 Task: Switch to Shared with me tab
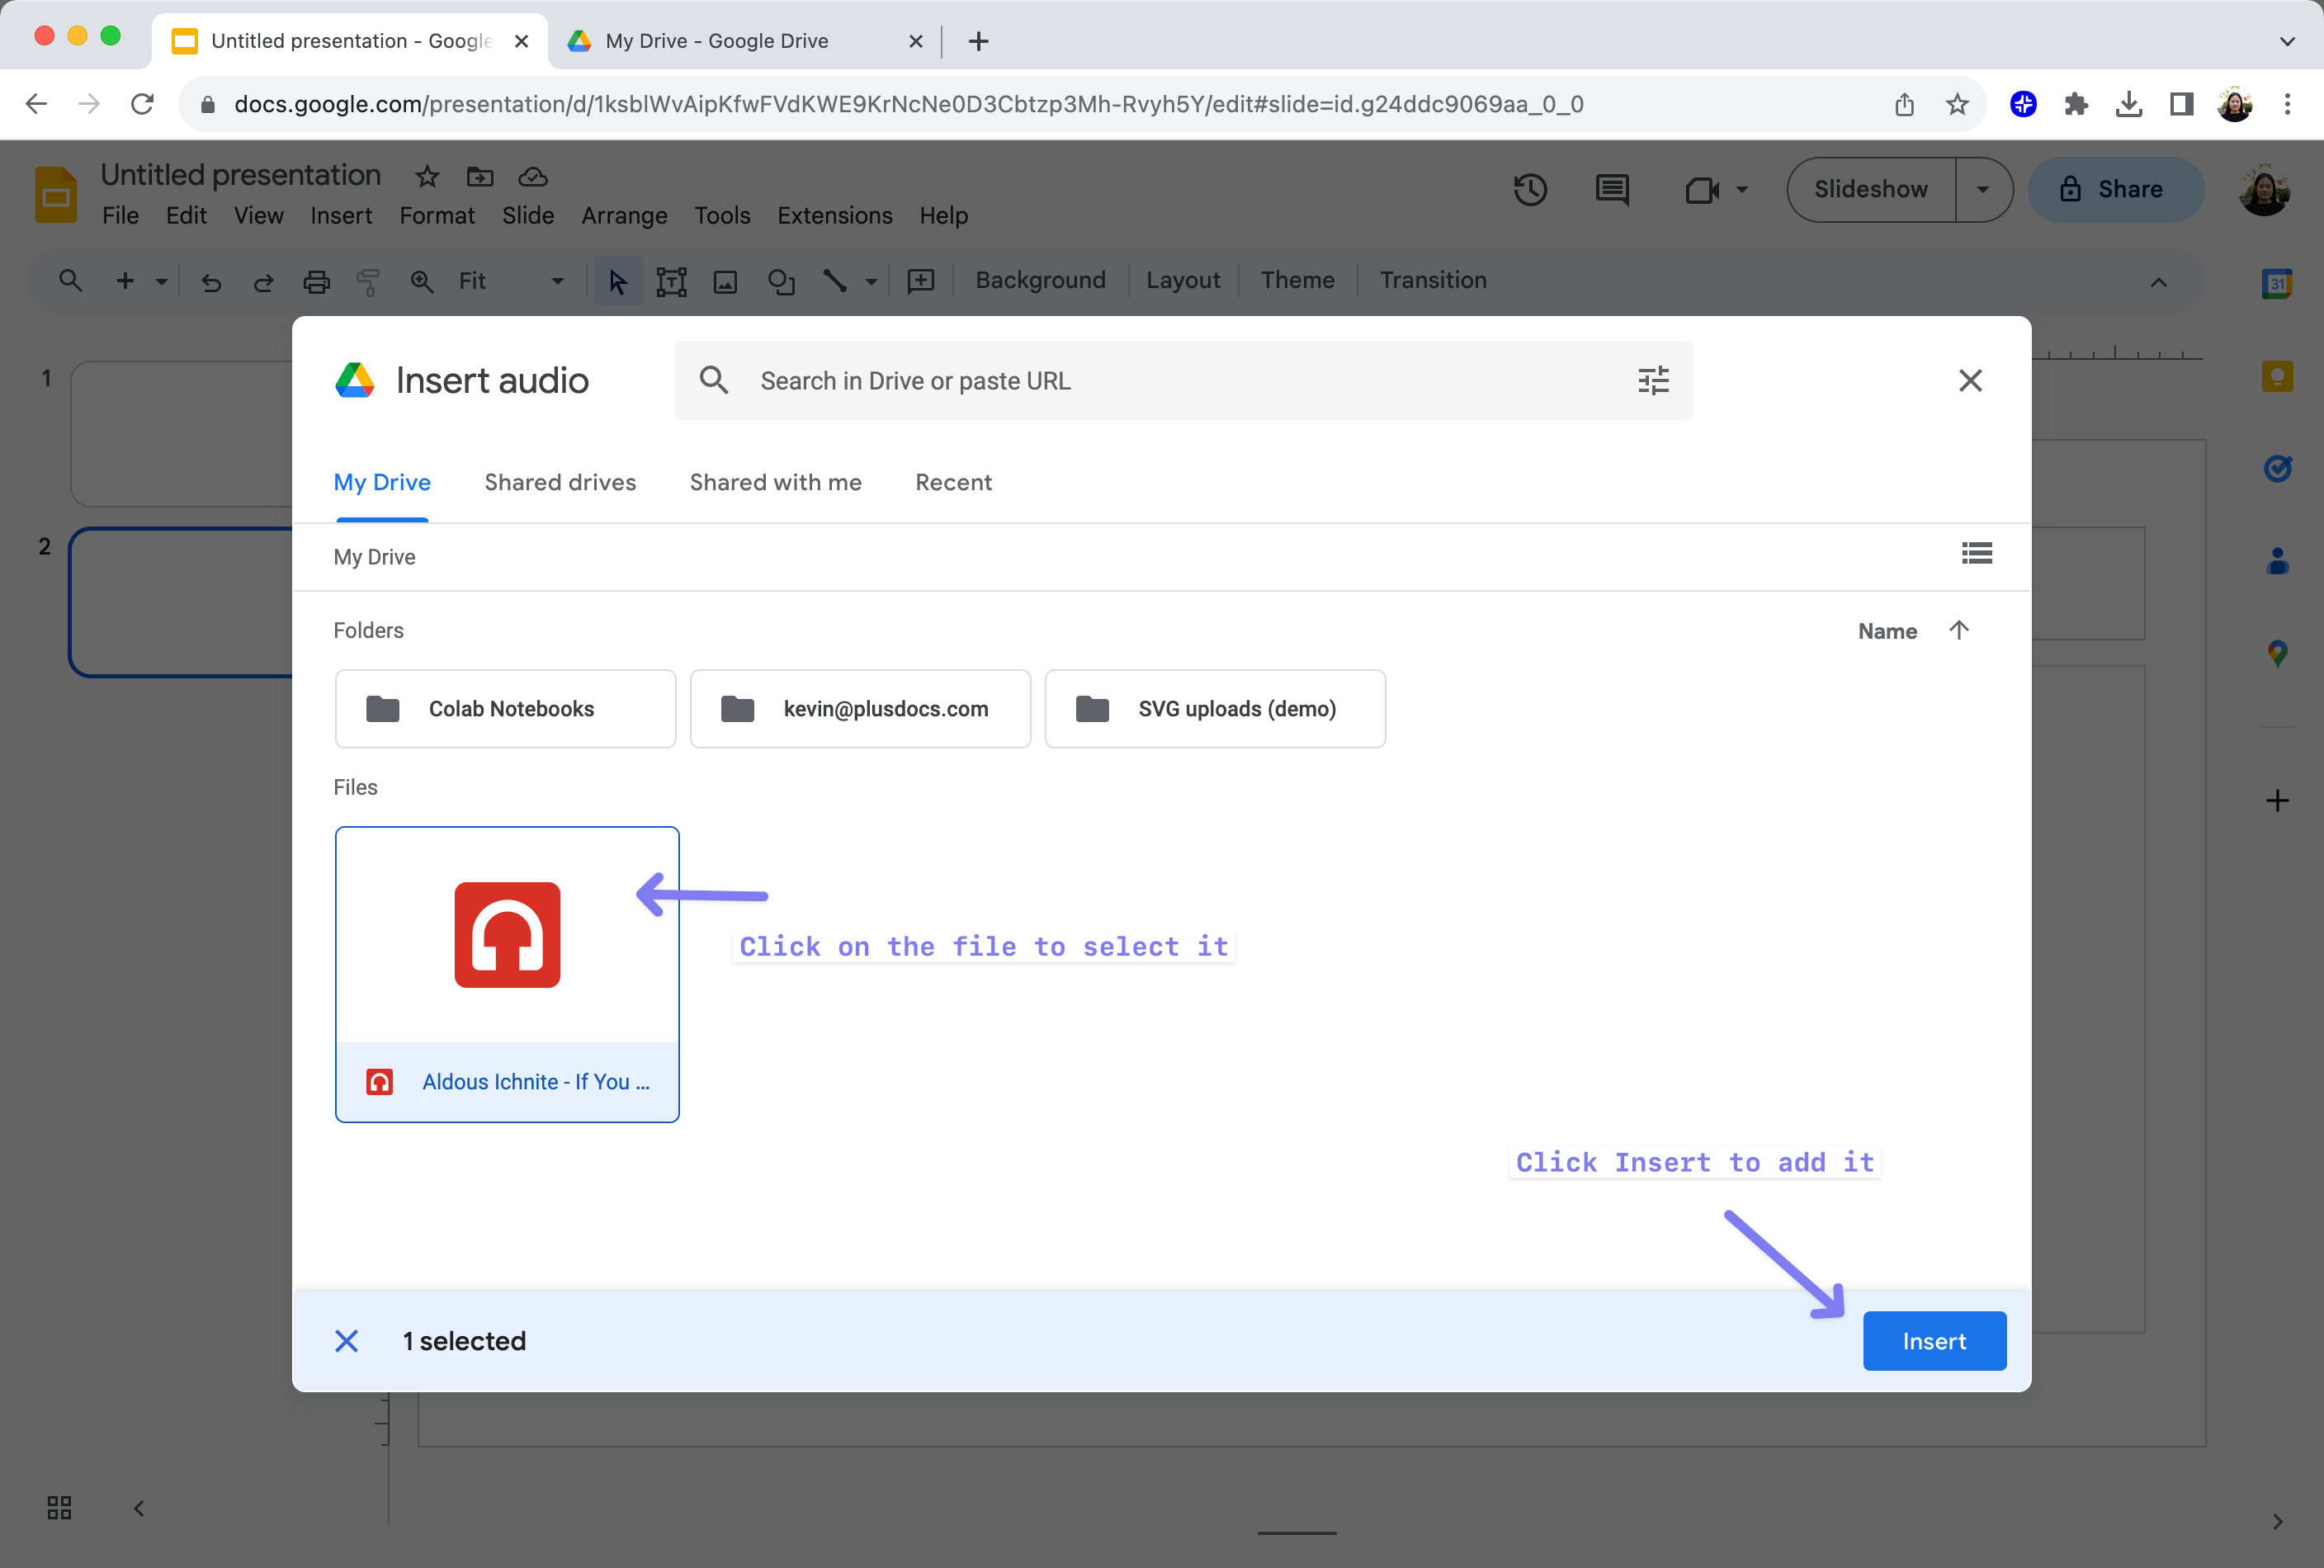tap(775, 482)
